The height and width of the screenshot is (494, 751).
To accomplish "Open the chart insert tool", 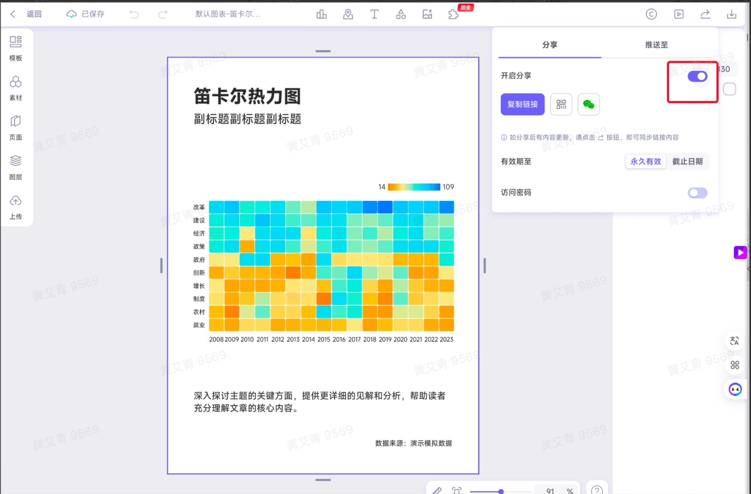I will 322,14.
